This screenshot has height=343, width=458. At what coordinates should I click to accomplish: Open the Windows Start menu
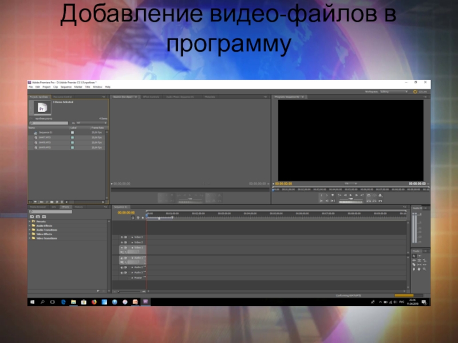coord(32,302)
